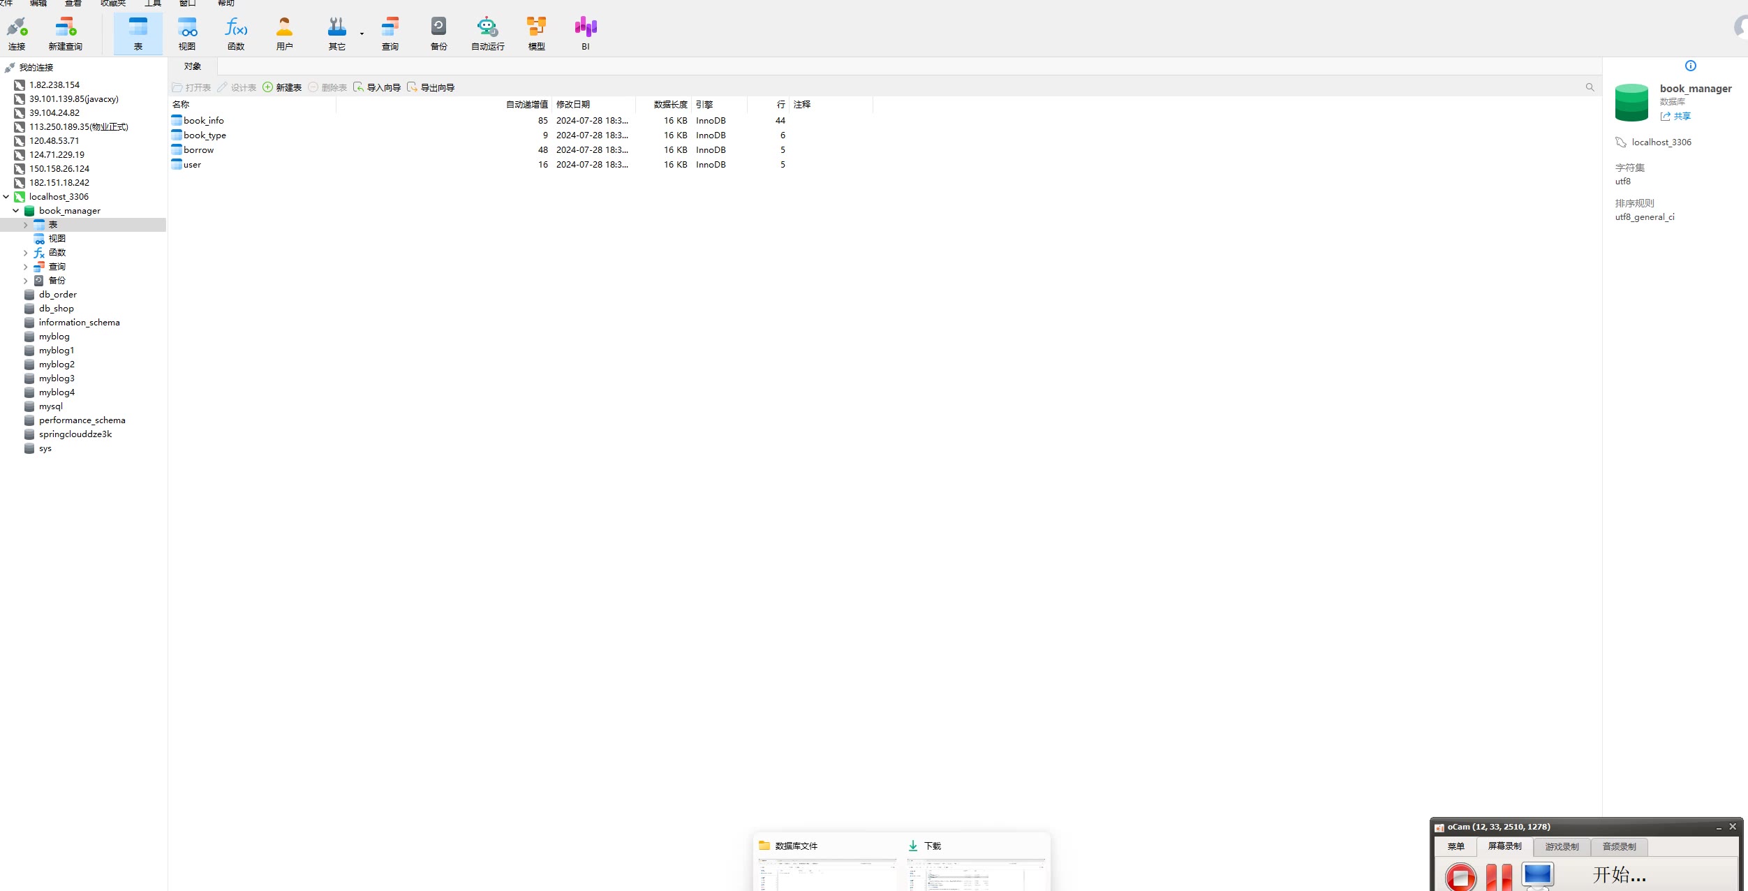Open the 视图 (View) toolbar icon
The height and width of the screenshot is (891, 1748).
pyautogui.click(x=187, y=28)
